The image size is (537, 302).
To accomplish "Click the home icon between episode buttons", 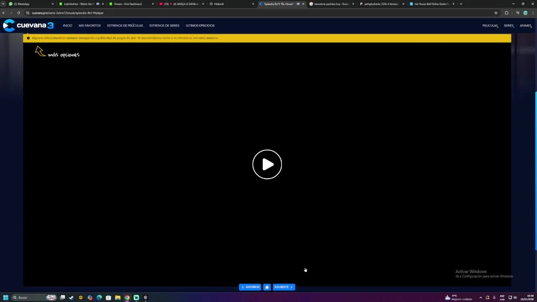I will coord(267,287).
